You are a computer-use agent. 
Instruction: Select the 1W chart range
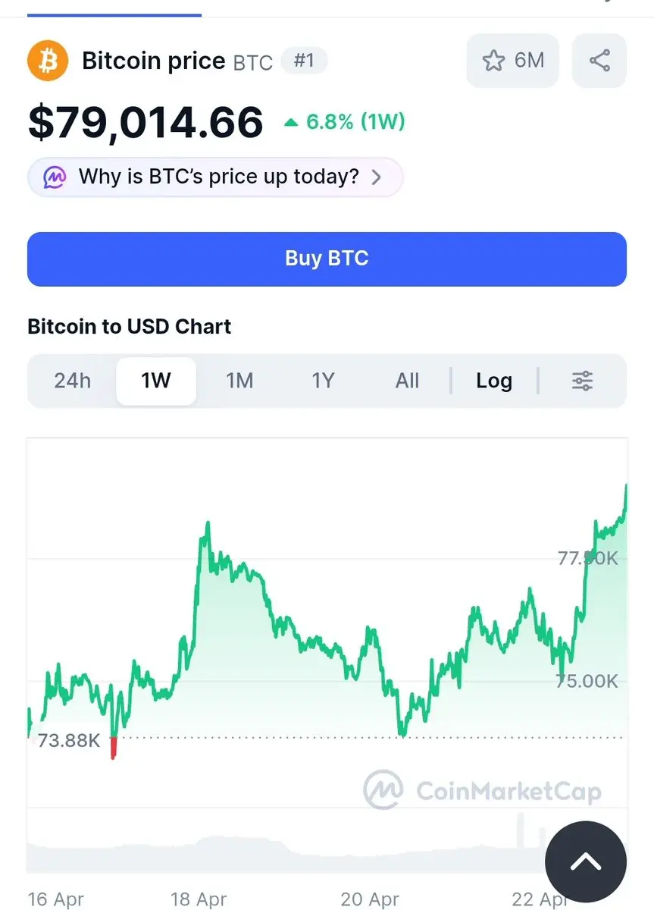click(156, 381)
